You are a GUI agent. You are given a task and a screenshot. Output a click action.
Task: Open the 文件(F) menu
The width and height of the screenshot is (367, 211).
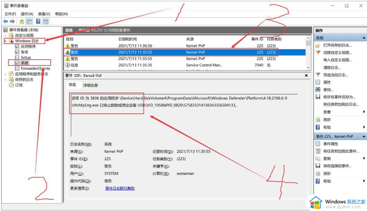[x=10, y=14]
